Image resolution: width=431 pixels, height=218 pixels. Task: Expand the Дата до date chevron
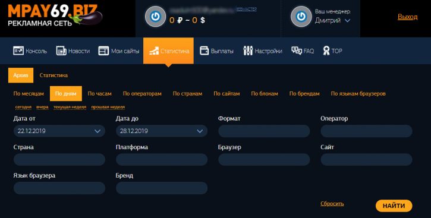[200, 131]
